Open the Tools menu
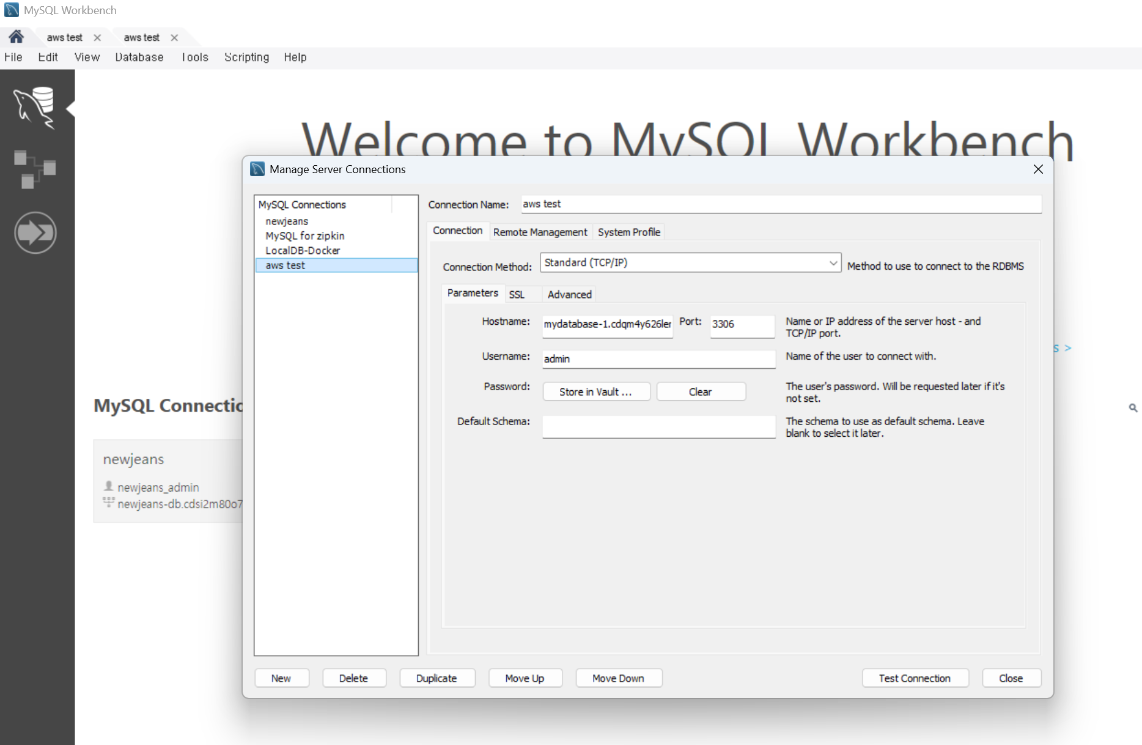The image size is (1142, 745). (195, 57)
